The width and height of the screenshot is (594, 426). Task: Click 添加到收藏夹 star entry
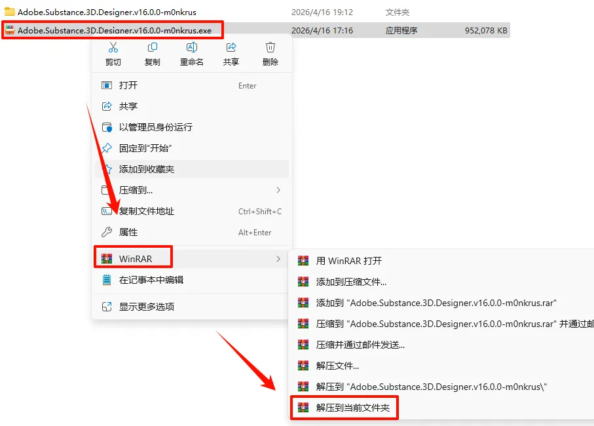[192, 169]
